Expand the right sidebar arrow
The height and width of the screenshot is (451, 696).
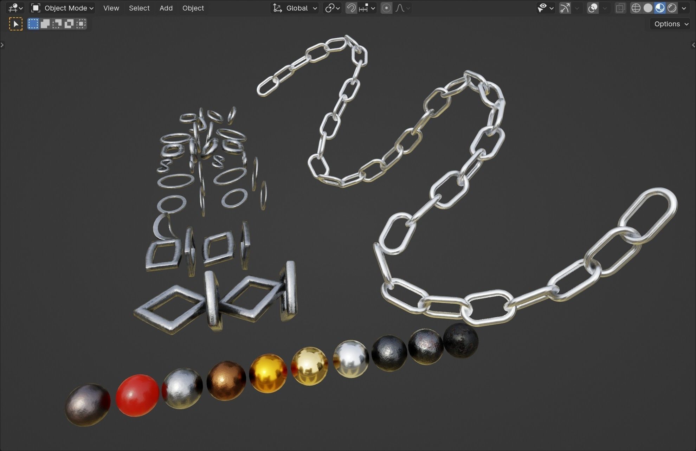pos(693,45)
